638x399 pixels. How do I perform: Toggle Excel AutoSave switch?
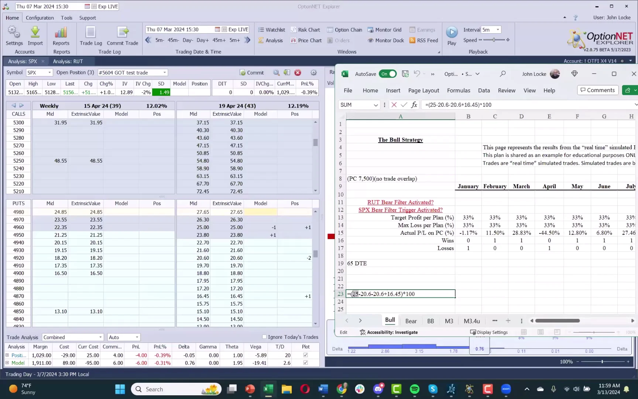click(x=388, y=74)
